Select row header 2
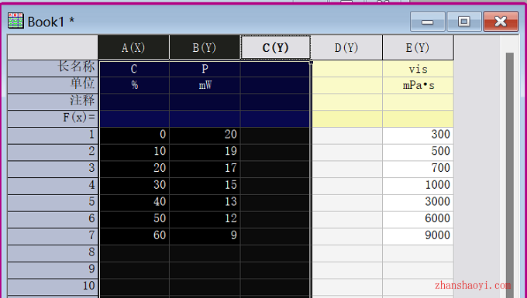Image resolution: width=527 pixels, height=298 pixels. tap(53, 152)
